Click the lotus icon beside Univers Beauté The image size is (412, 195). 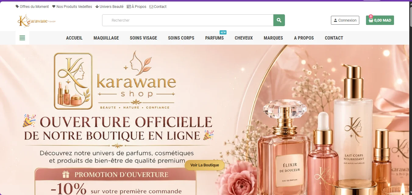[x=97, y=7]
